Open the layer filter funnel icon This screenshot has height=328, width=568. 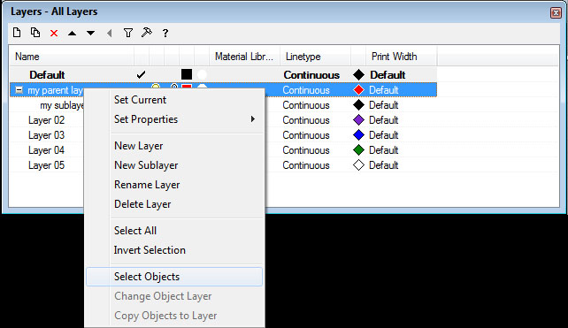[x=128, y=33]
